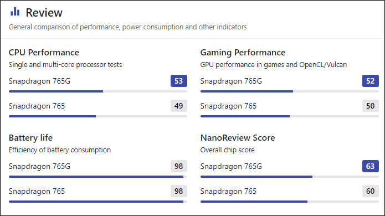Image resolution: width=385 pixels, height=216 pixels.
Task: Click the Snapdragon 765 battery life 98 badge
Action: pyautogui.click(x=179, y=191)
